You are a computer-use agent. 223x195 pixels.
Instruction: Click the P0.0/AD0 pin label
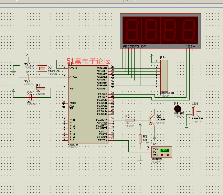coord(102,68)
